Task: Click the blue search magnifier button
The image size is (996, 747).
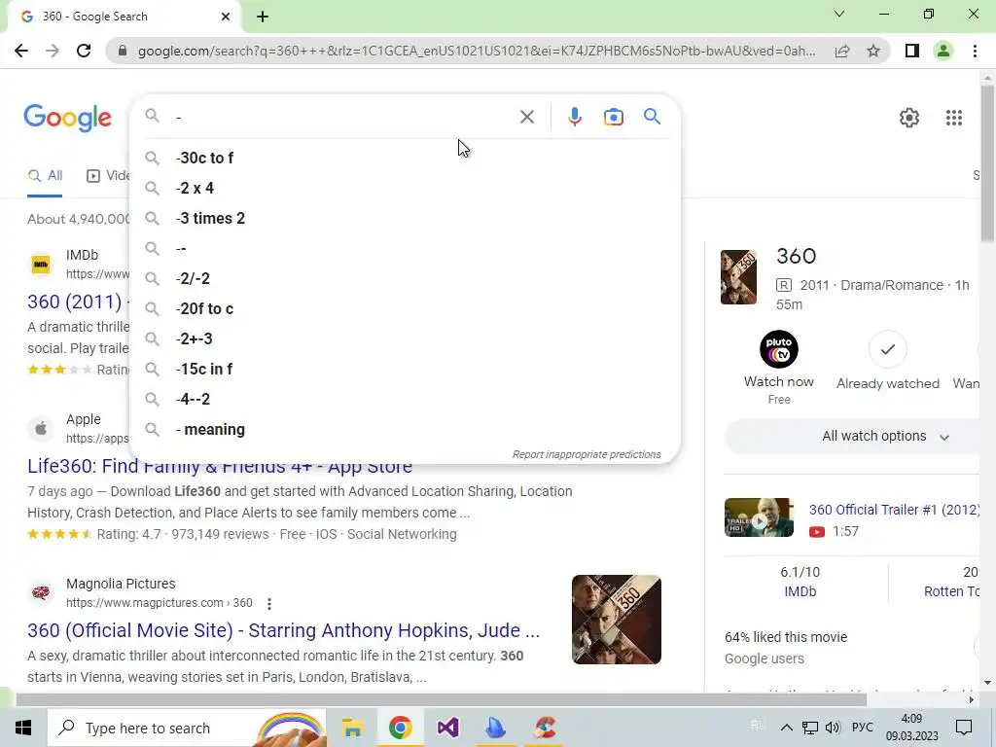Action: [652, 117]
